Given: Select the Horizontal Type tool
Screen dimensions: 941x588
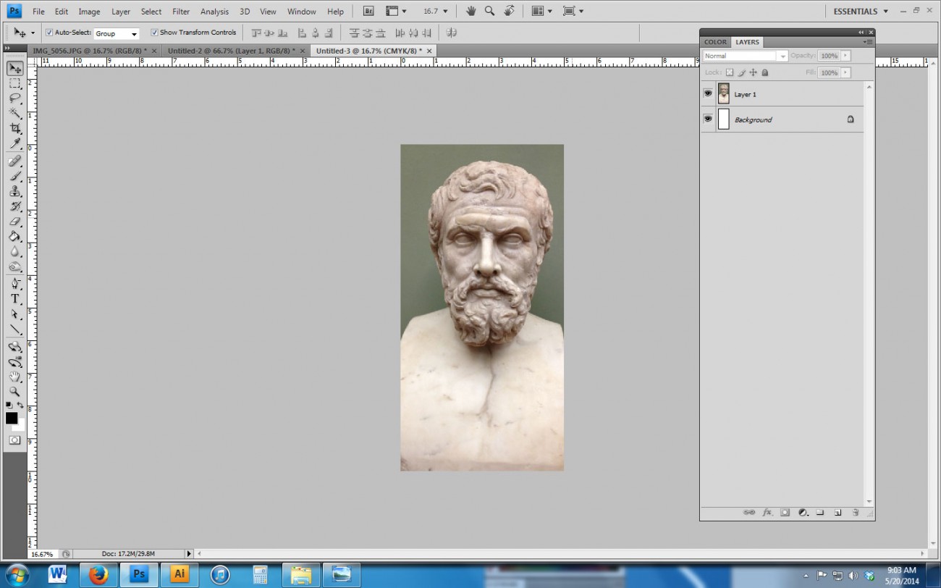Looking at the screenshot, I should [14, 298].
